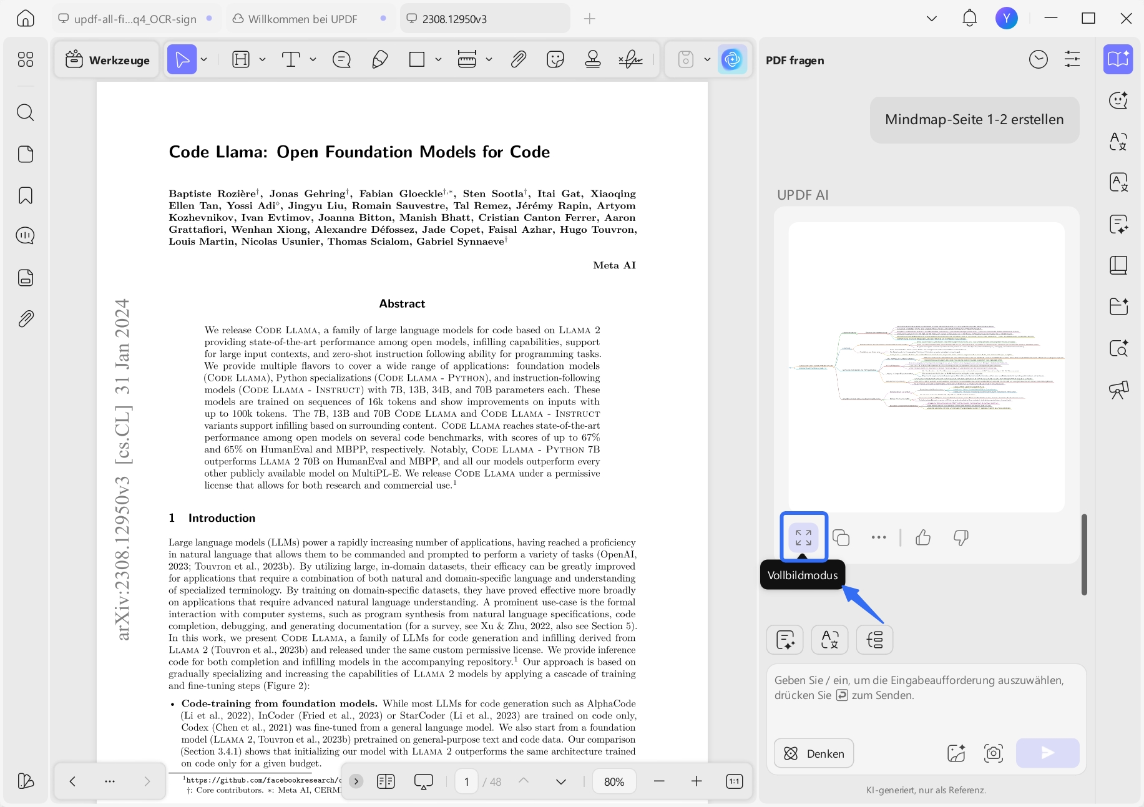
Task: Go to the next page chevron
Action: point(561,781)
